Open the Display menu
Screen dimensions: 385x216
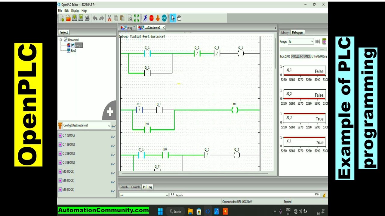[x=75, y=10]
